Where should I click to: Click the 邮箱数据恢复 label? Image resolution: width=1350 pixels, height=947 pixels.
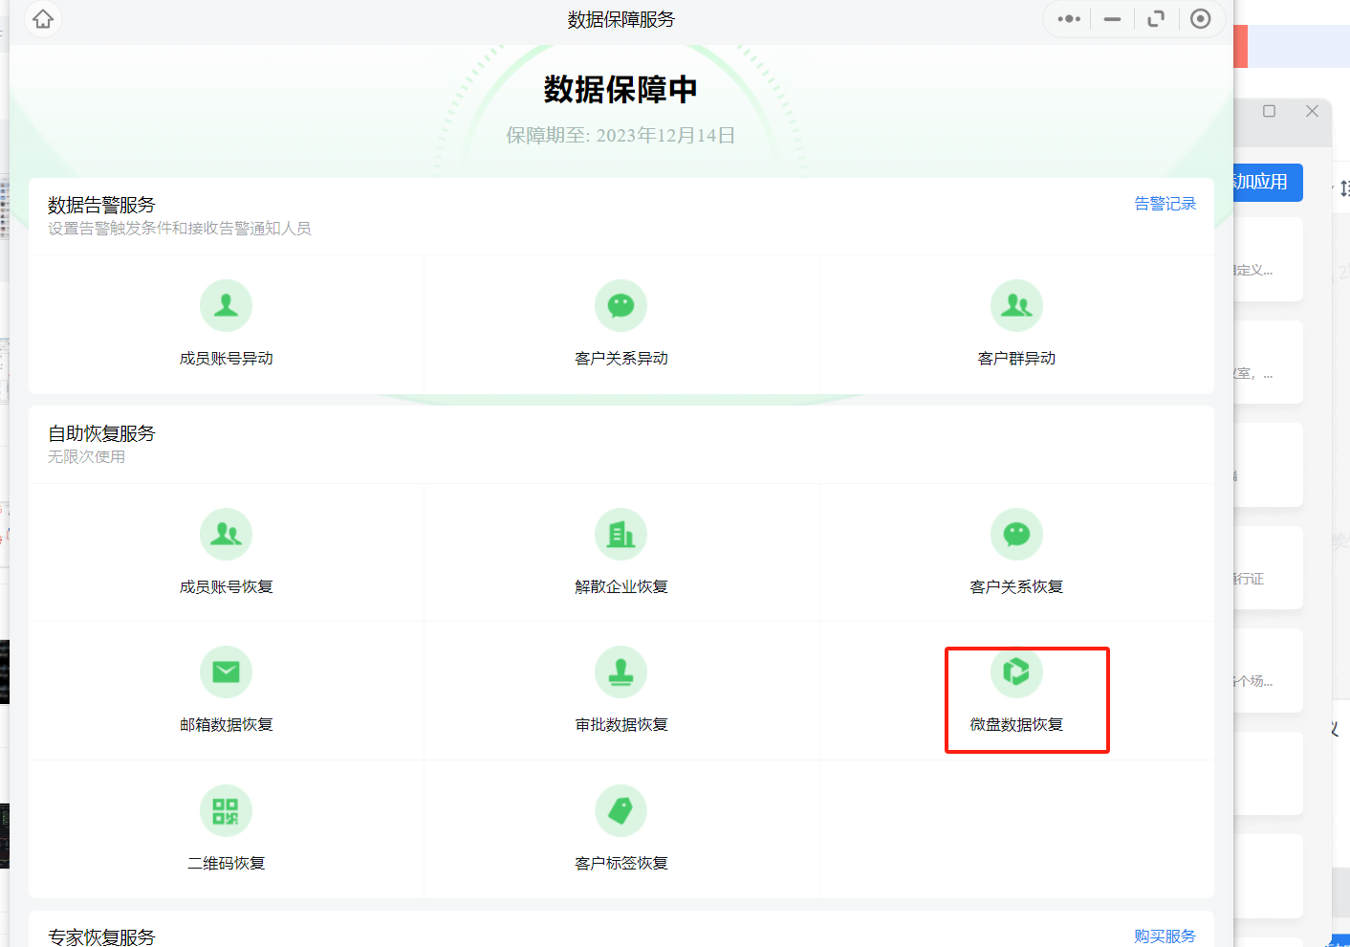coord(227,724)
